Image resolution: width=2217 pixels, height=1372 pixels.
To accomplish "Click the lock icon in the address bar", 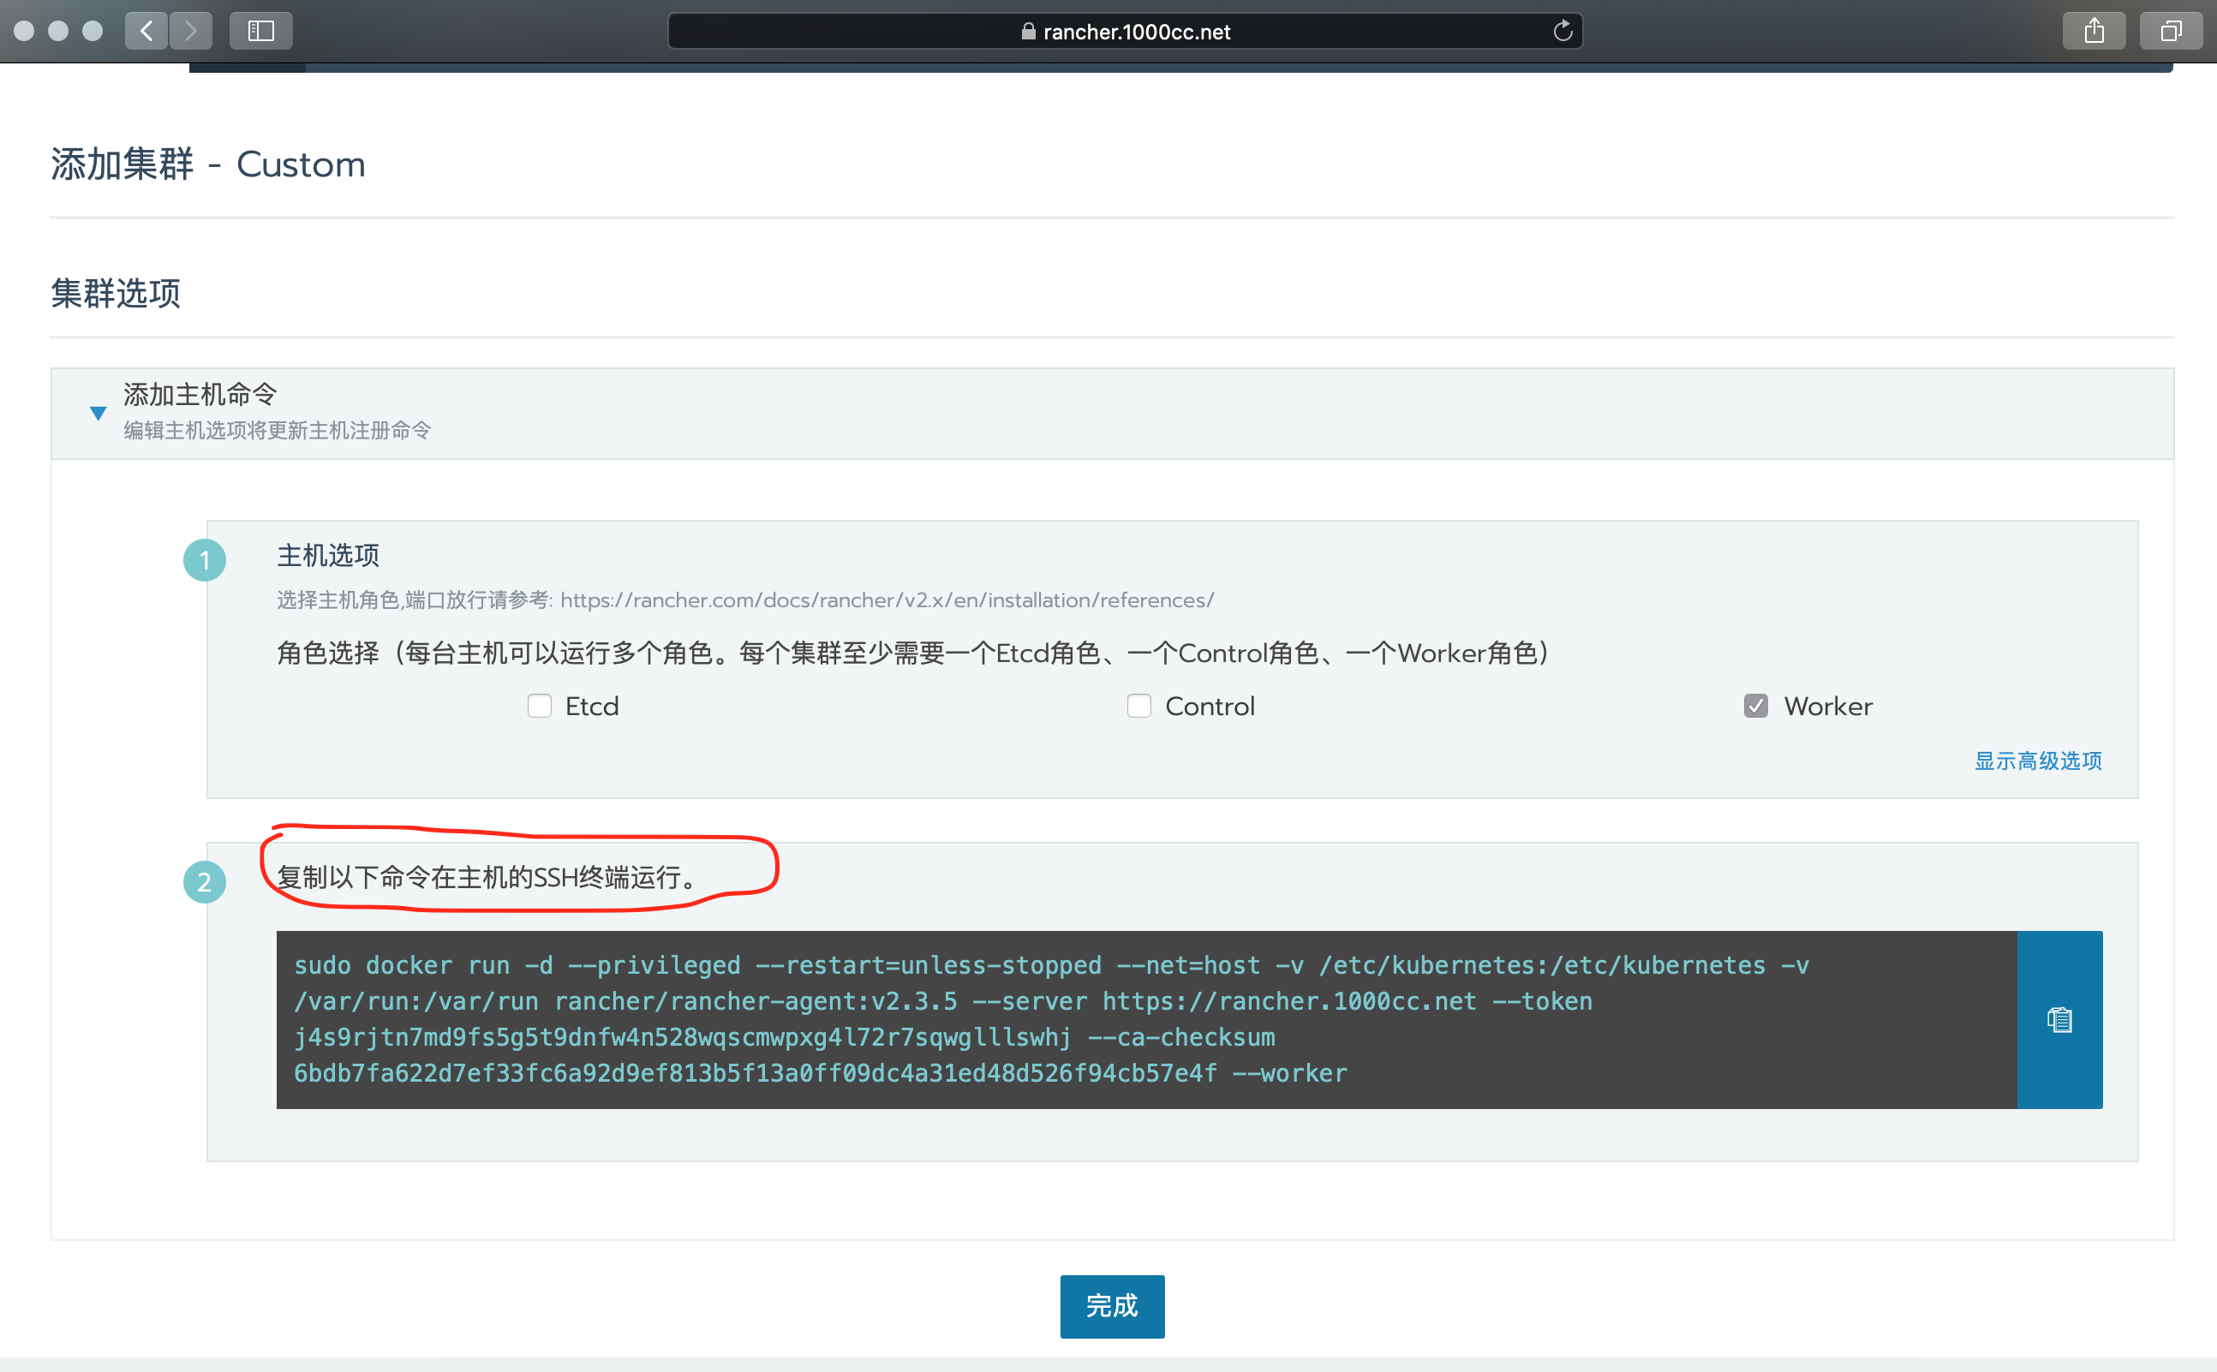I will (x=1028, y=32).
